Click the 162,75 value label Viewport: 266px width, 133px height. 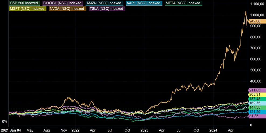click(x=256, y=103)
